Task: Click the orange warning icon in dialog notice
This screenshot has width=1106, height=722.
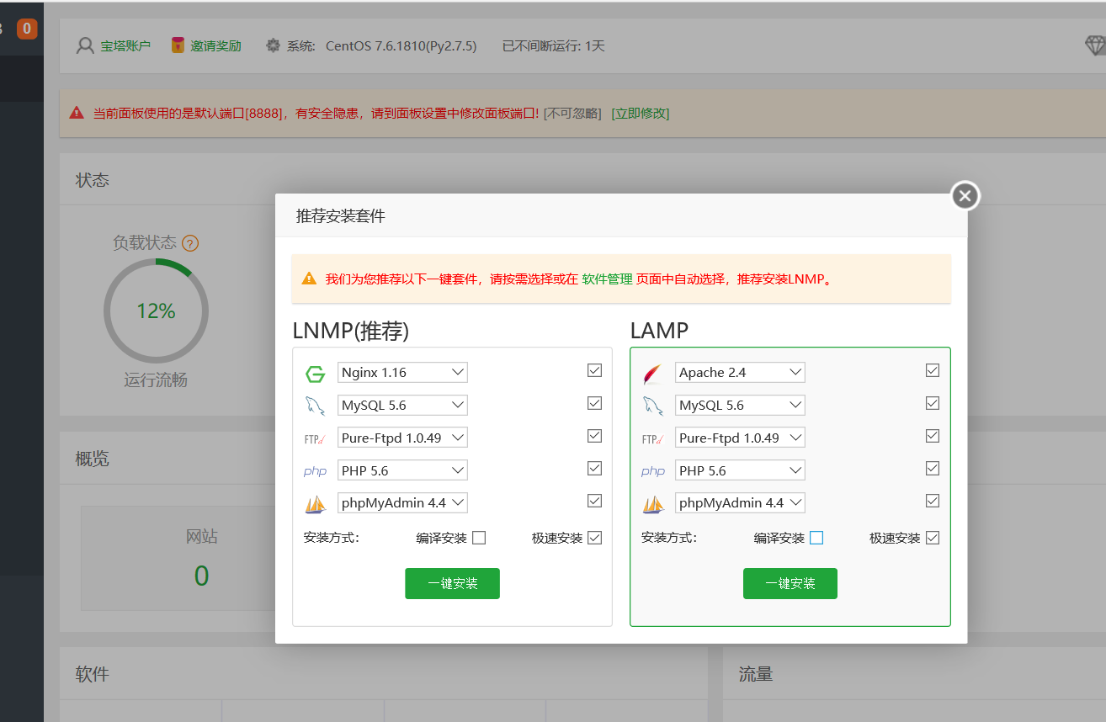Action: [x=309, y=279]
